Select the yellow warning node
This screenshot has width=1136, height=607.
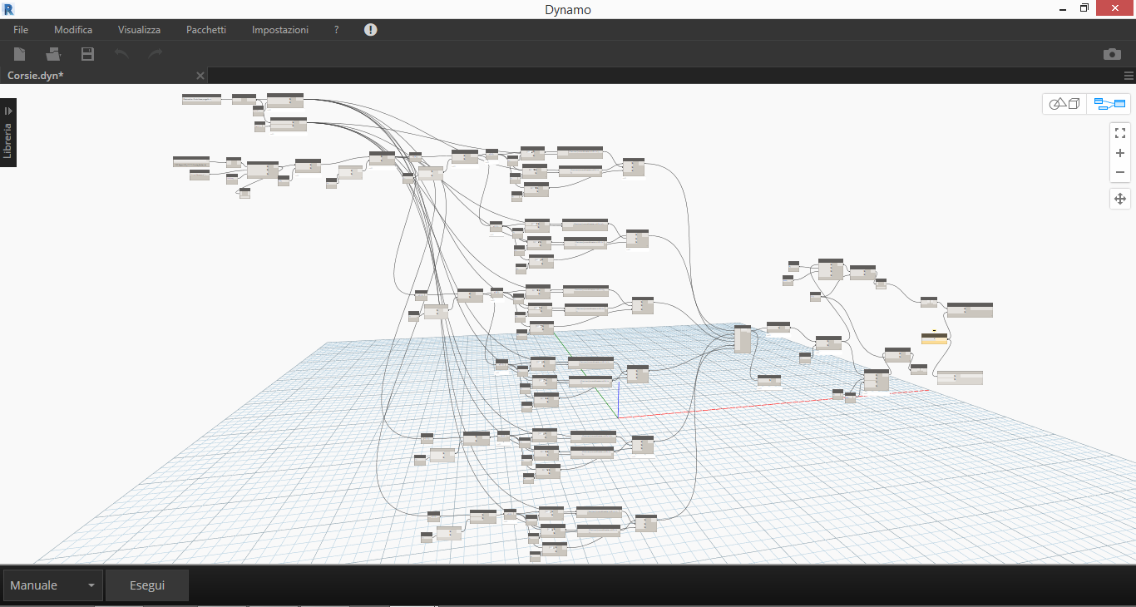(x=934, y=338)
